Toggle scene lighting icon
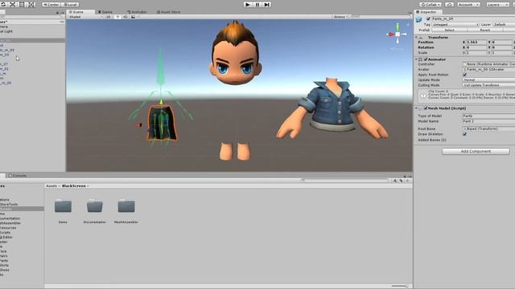Screen dimensions: 515x289 (117, 17)
